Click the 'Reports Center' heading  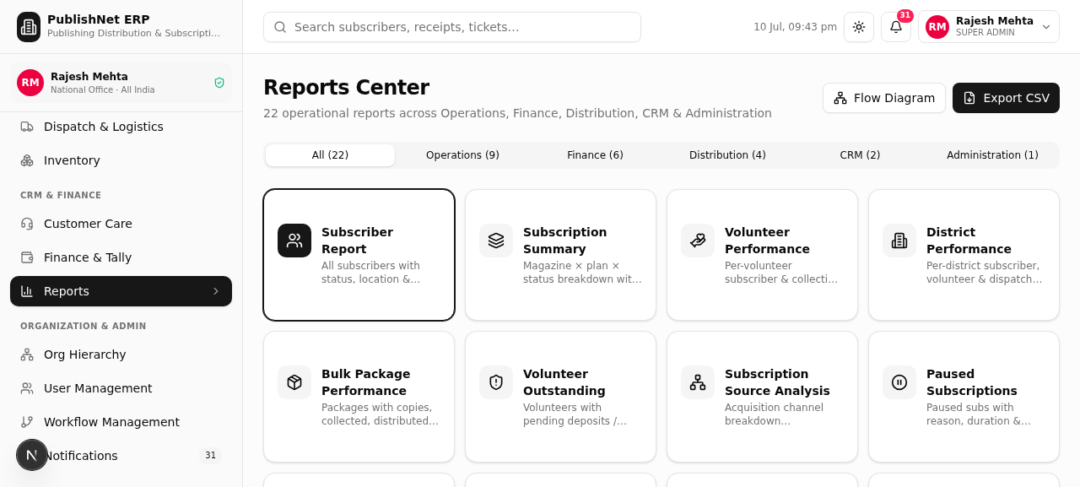[x=346, y=87]
